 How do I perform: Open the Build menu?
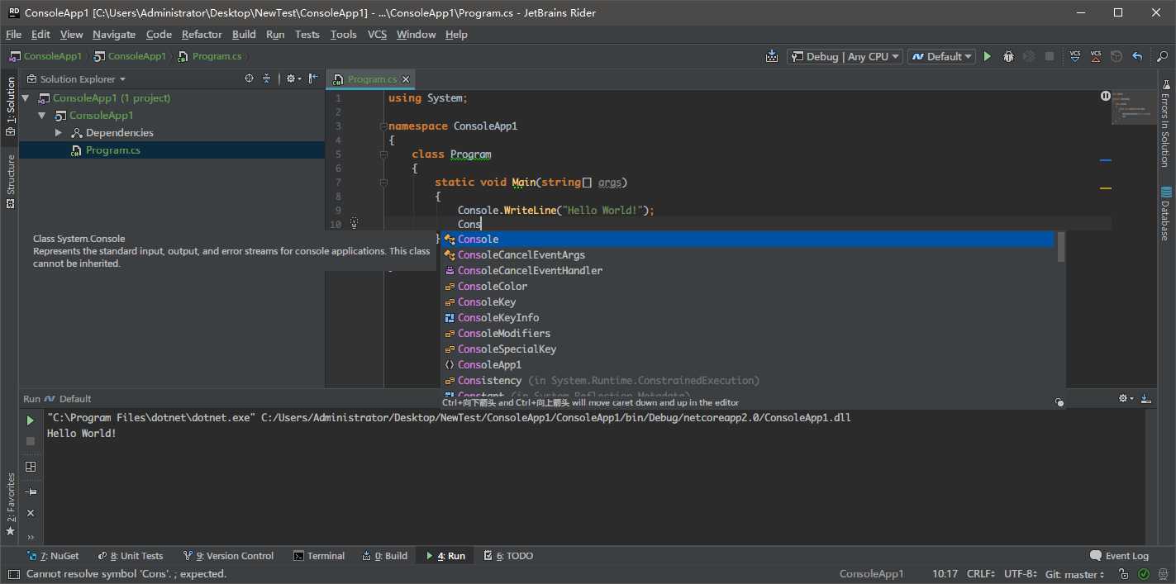[x=244, y=34]
